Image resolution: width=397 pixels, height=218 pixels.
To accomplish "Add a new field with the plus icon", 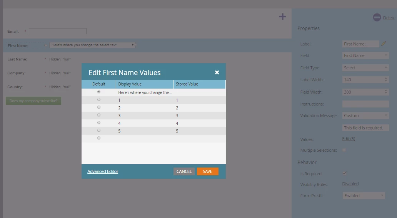I will (283, 17).
